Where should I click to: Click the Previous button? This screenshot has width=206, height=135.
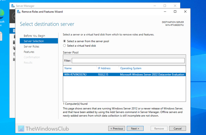[x=117, y=129]
